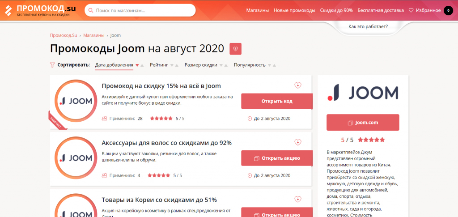Click the large Joom logo in the sidebar
This screenshot has height=217, width=458.
click(363, 93)
